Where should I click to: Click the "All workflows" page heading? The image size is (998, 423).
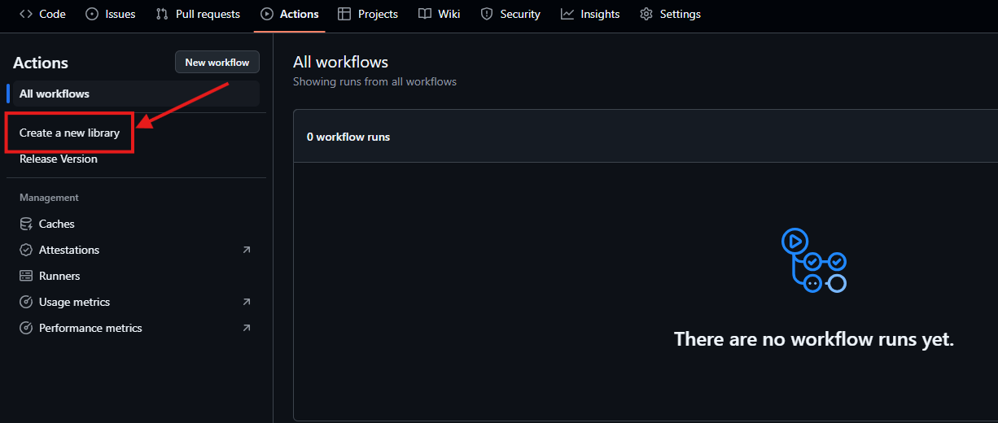tap(341, 62)
